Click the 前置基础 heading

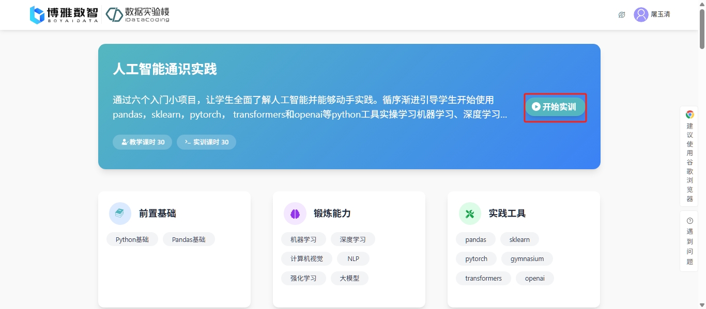click(x=157, y=214)
